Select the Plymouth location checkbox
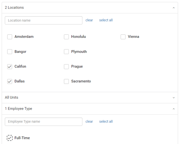 [x=66, y=52]
